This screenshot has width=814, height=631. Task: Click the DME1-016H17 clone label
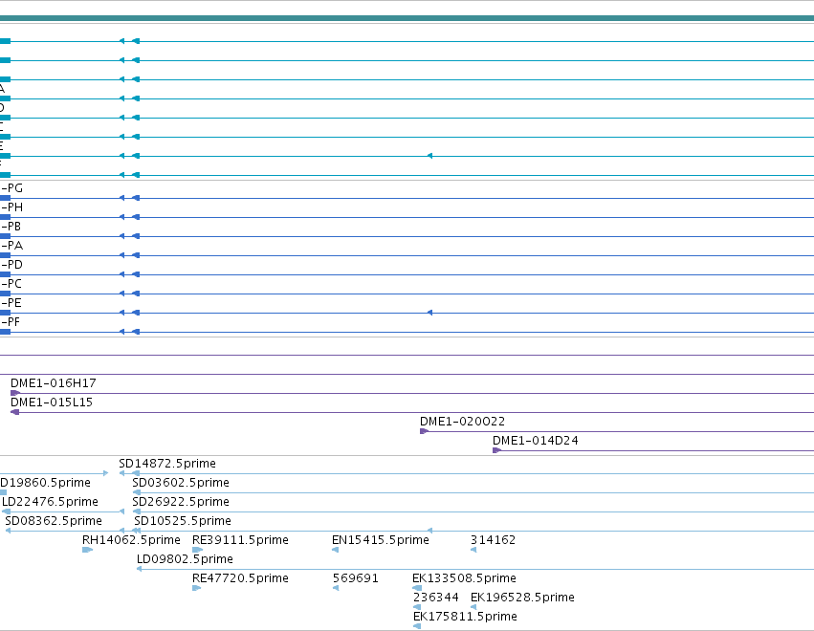(54, 383)
